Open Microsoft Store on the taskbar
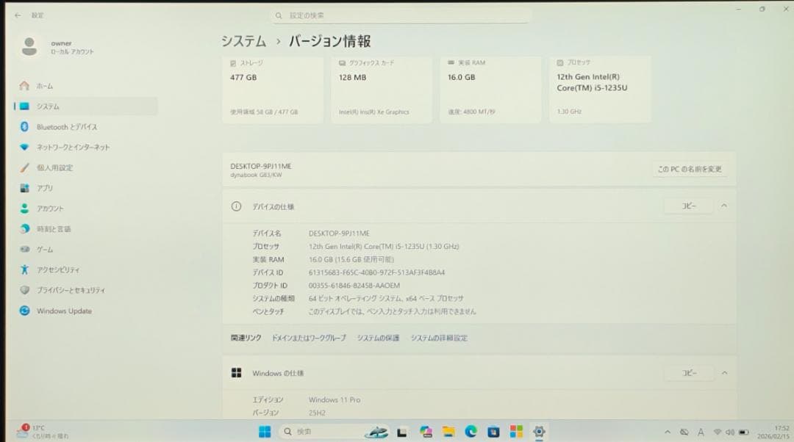Image resolution: width=794 pixels, height=442 pixels. (493, 432)
